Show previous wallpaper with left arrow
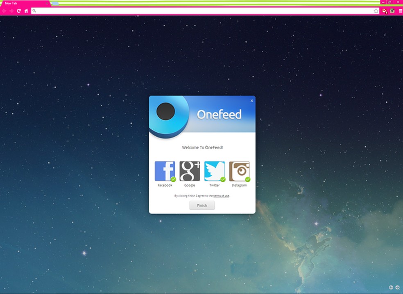Screen dimensions: 403x294 [x=391, y=287]
